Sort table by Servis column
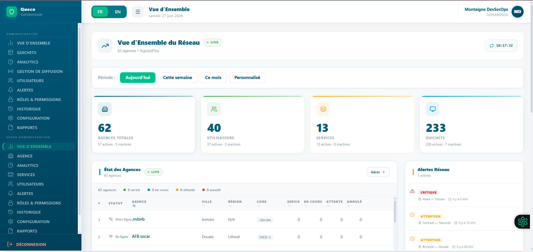Image resolution: width=533 pixels, height=252 pixels. (x=293, y=203)
